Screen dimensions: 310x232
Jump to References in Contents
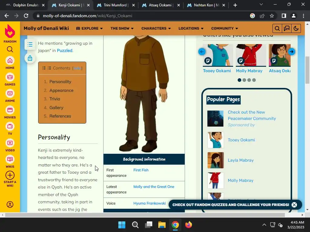pyautogui.click(x=60, y=116)
